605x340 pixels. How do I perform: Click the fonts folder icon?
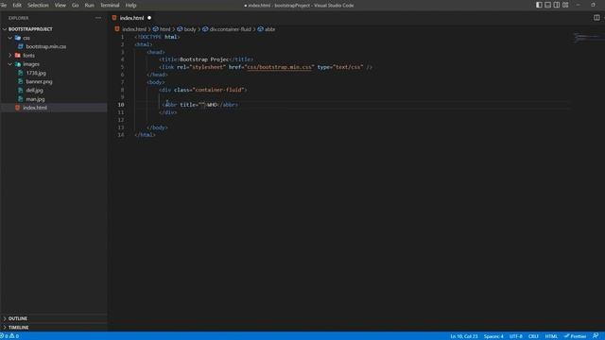click(x=18, y=56)
